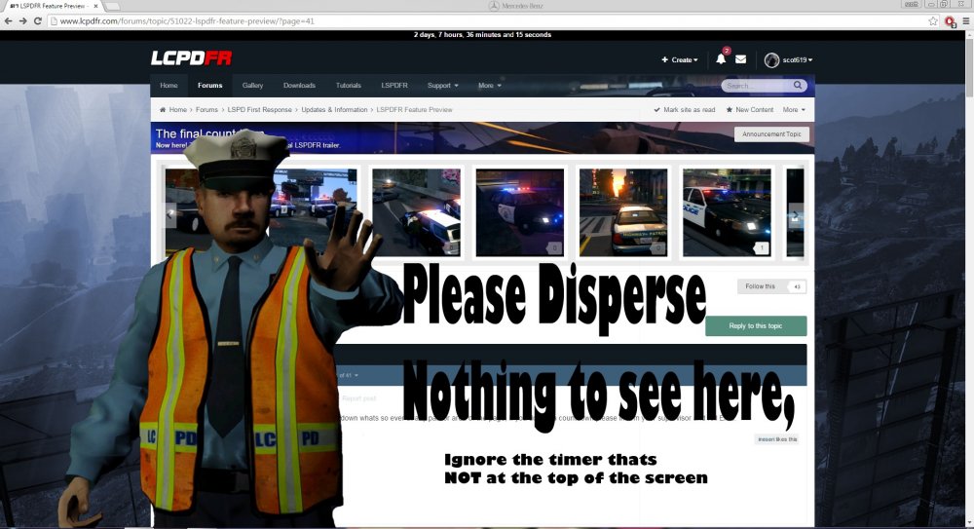Click the LSPDFR Feature Preview browser tab
The image size is (974, 529).
click(54, 6)
